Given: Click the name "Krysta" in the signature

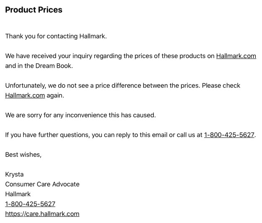Looking at the screenshot, I should click(x=15, y=174).
